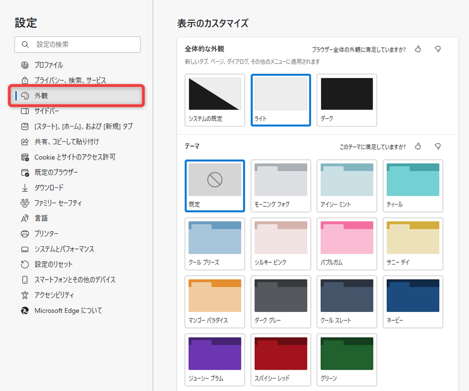Screen dimensions: 469x391
Task: Apply the クール スレート theme
Action: 347,302
